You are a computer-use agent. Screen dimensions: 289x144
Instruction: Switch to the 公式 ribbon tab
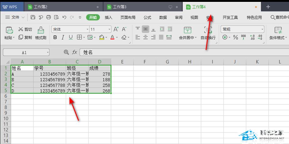(x=147, y=17)
